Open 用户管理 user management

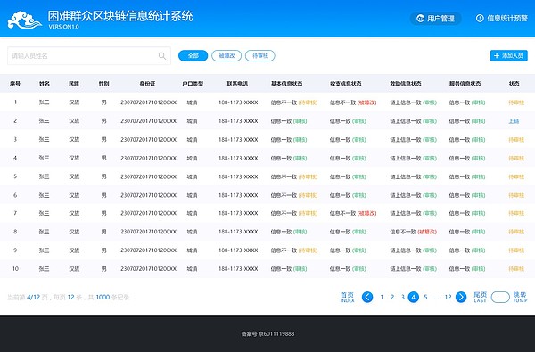(x=435, y=18)
